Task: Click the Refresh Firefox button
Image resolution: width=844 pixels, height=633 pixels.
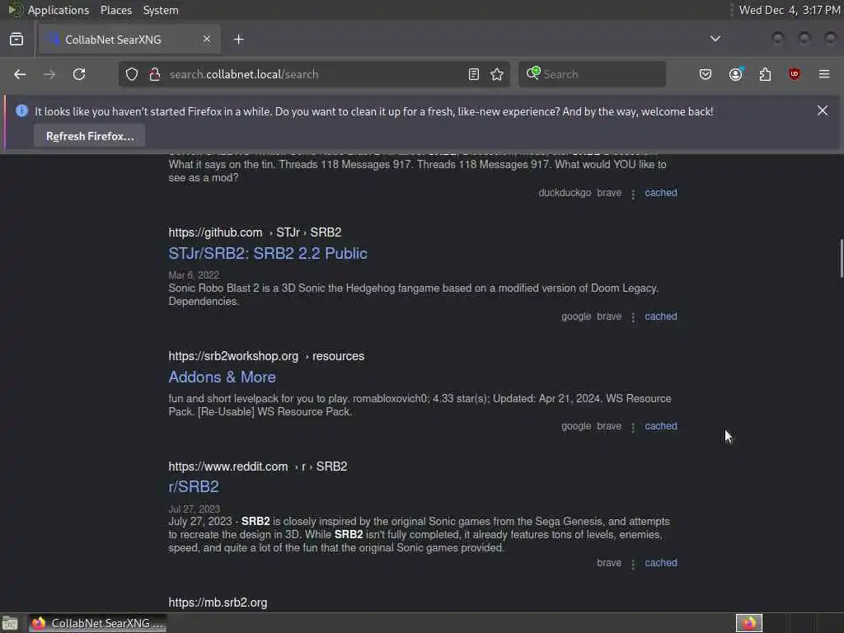Action: point(90,136)
